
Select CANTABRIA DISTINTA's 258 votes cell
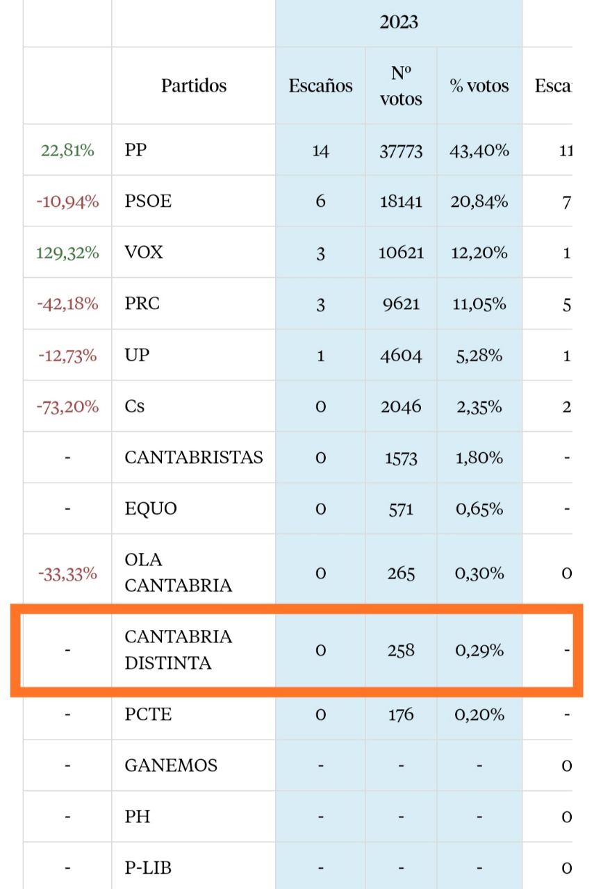click(x=401, y=650)
